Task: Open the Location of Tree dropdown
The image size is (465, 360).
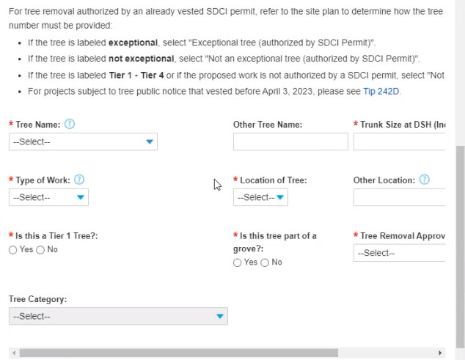Action: point(260,197)
